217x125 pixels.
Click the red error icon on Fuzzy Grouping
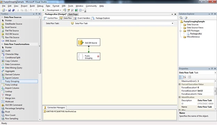click(x=98, y=56)
